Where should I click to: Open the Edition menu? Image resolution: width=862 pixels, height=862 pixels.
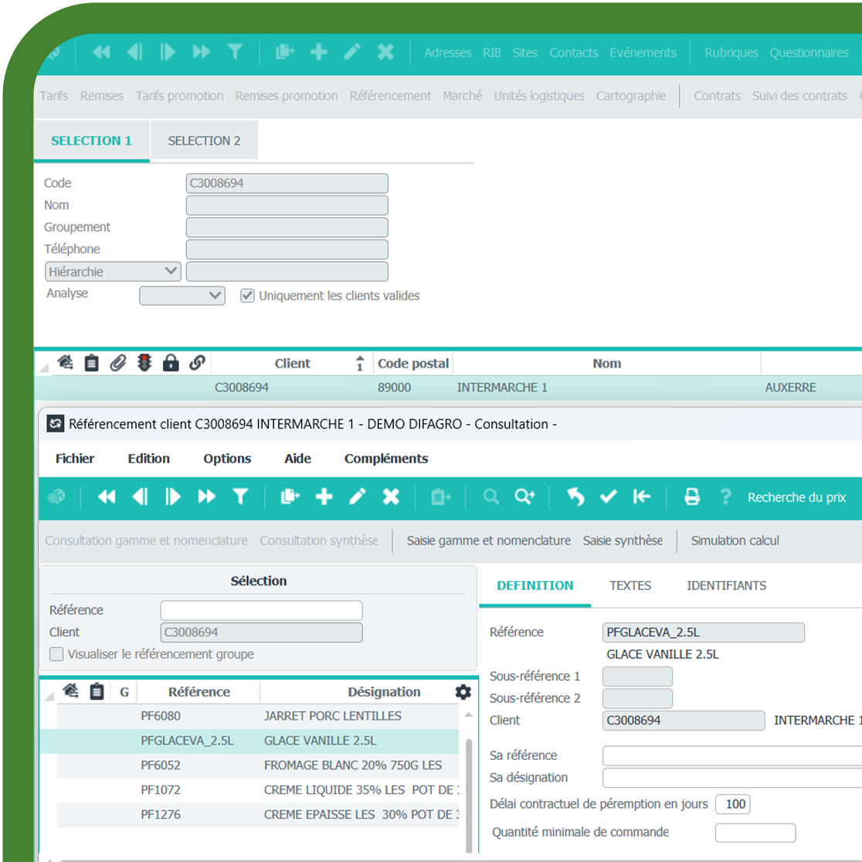(148, 458)
